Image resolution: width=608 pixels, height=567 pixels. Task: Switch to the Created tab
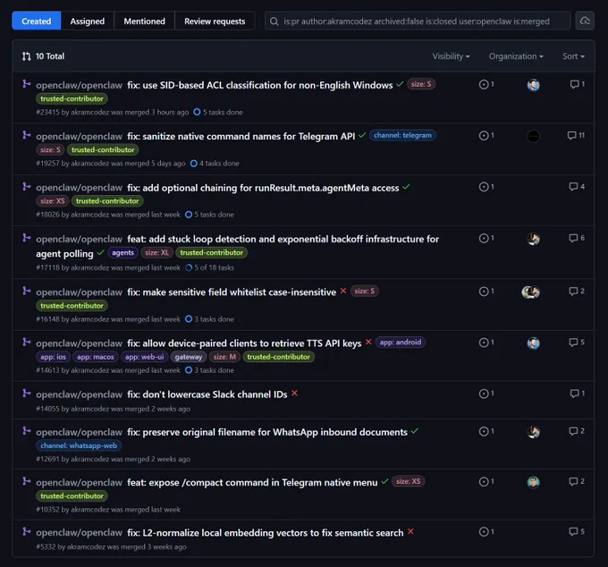point(36,21)
